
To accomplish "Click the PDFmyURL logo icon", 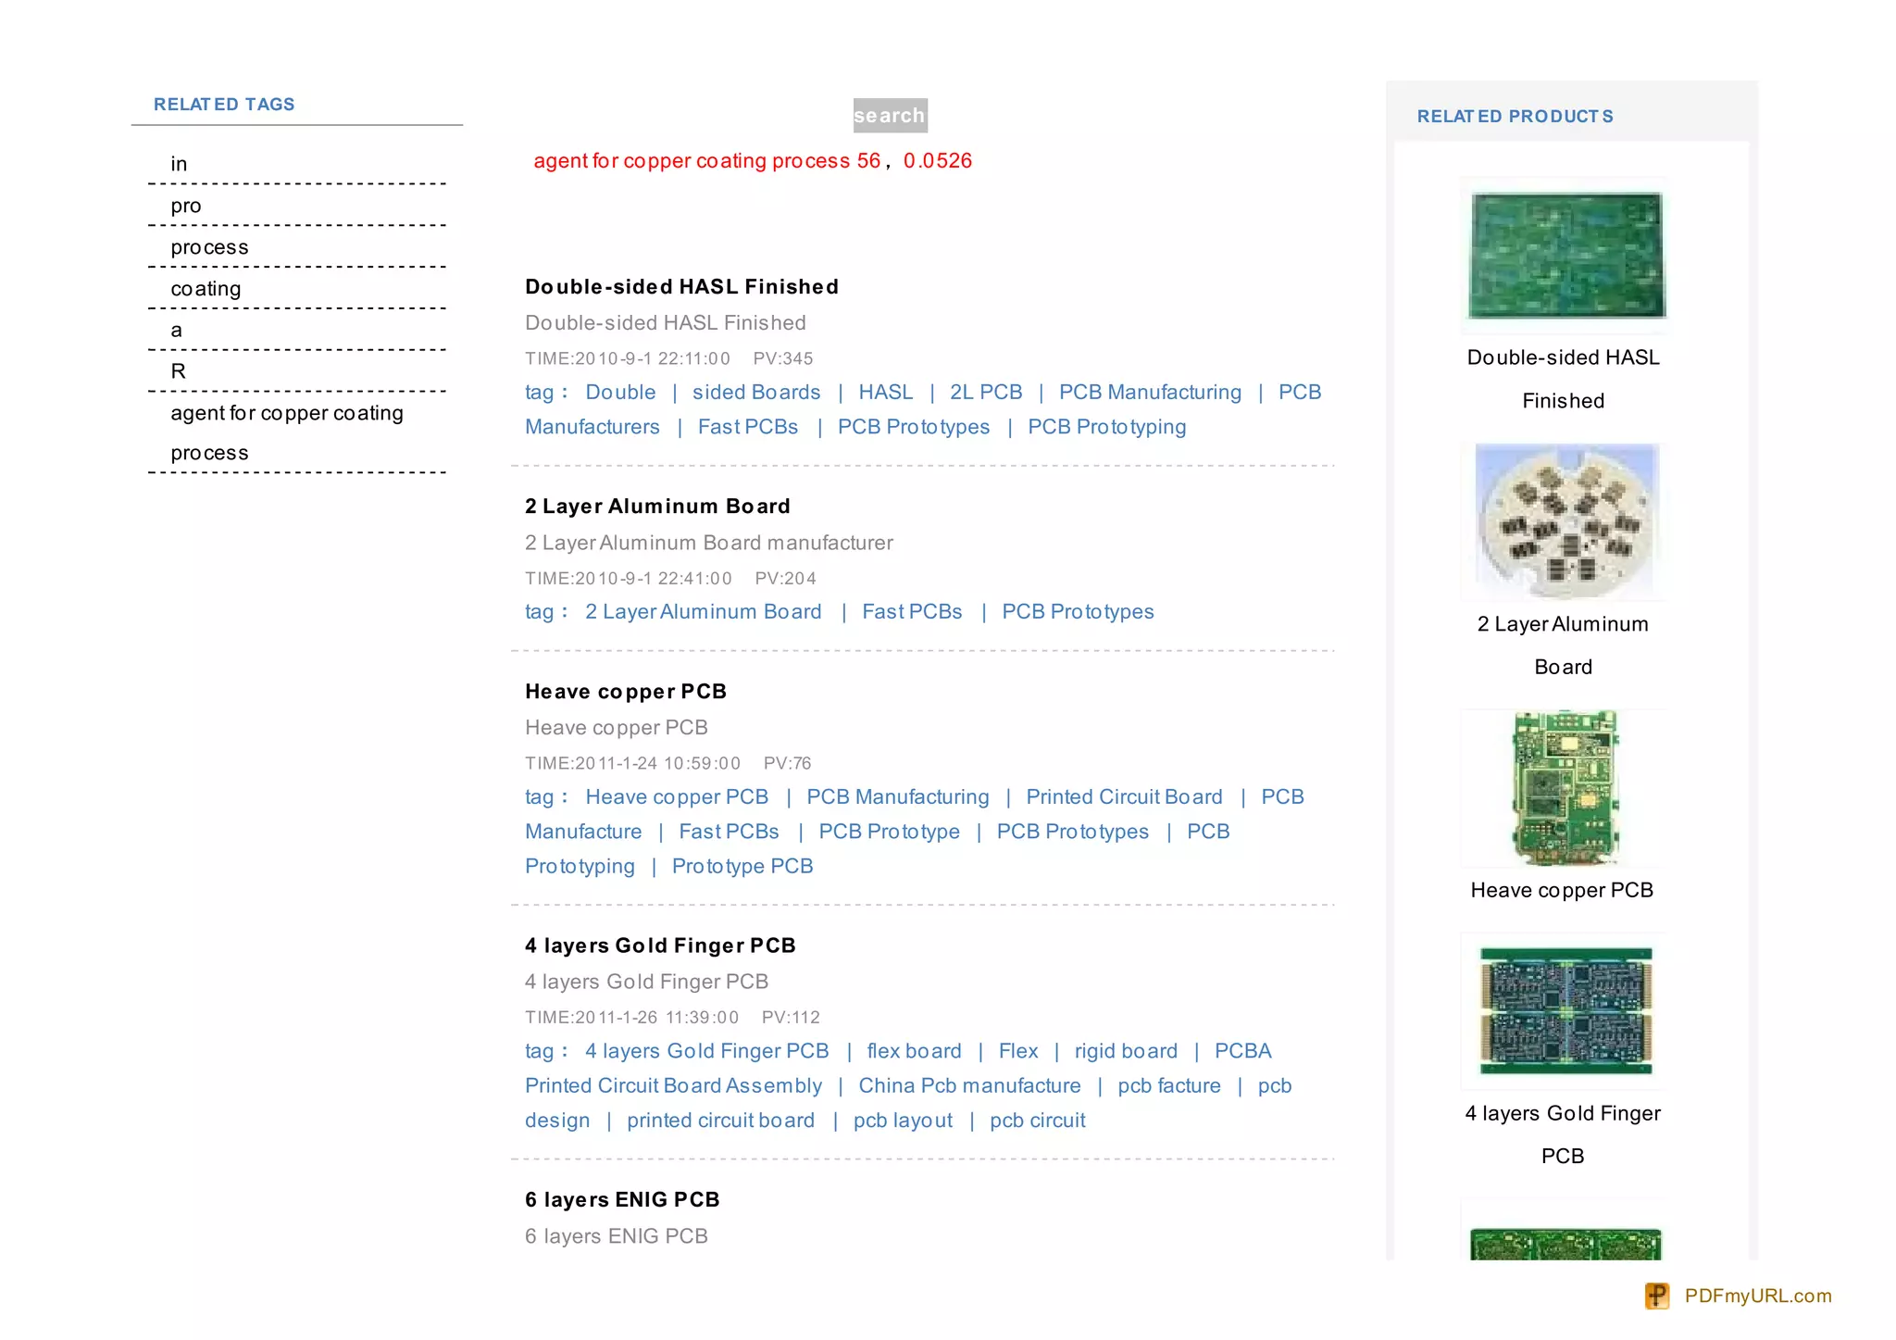I will click(1656, 1296).
